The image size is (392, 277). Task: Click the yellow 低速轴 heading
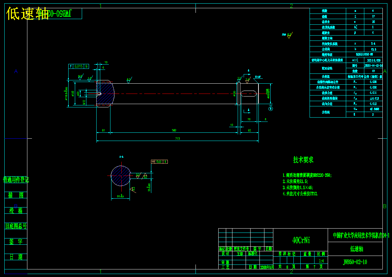click(27, 14)
